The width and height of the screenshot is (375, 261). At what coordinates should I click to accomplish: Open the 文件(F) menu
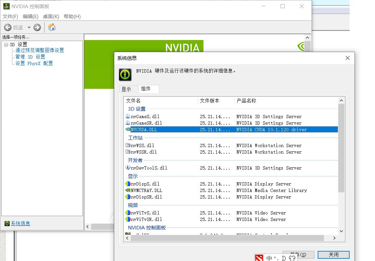click(10, 17)
